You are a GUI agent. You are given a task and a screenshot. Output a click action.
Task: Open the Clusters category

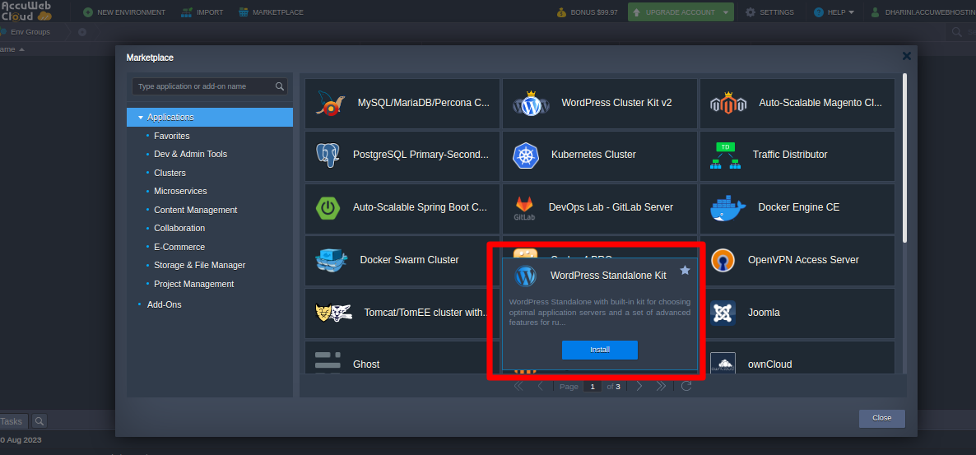170,173
